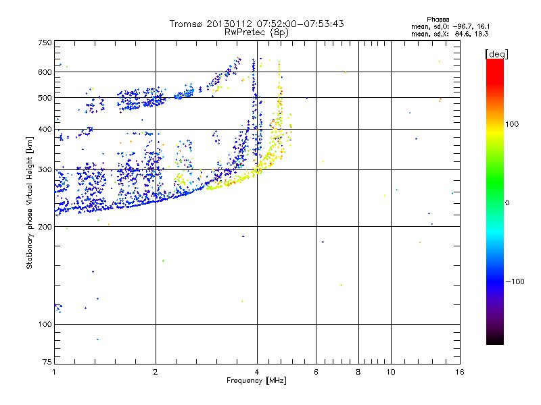Image resolution: width=541 pixels, height=405 pixels.
Task: Click the colorbar tick label '-100'
Action: point(515,281)
